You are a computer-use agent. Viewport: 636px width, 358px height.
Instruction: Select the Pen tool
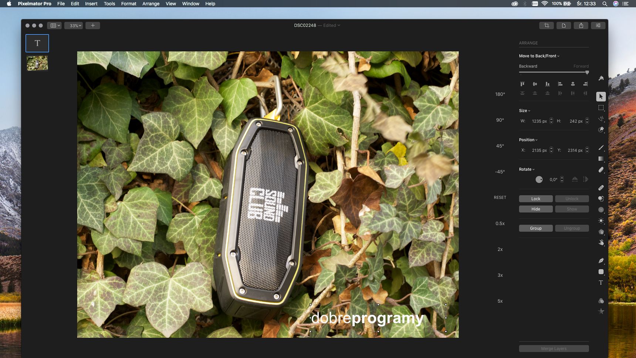601,260
